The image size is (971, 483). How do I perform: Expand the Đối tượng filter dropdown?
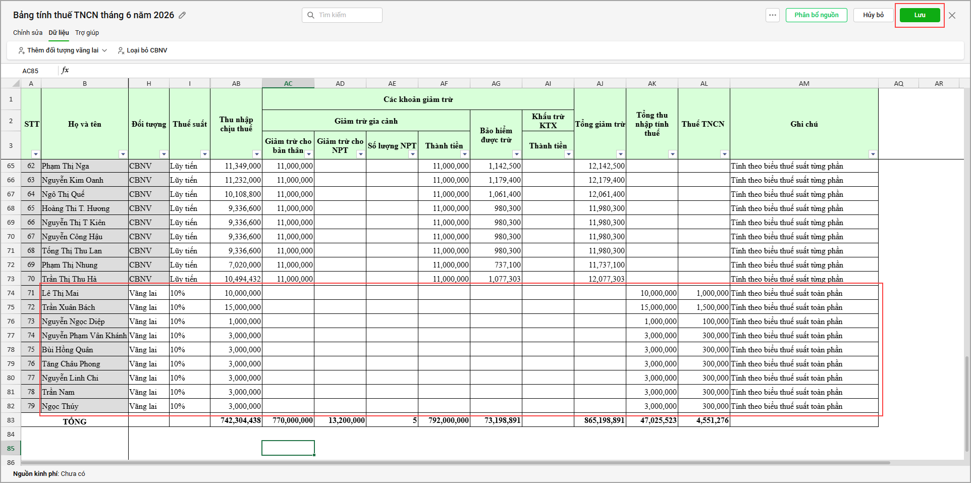(164, 154)
